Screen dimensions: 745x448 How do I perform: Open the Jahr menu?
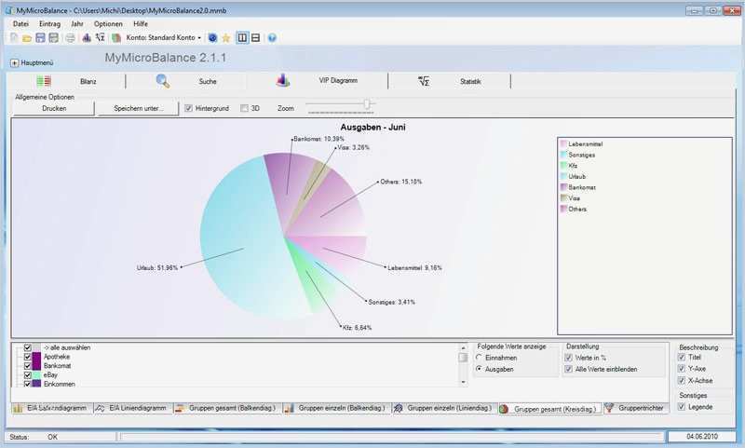click(77, 24)
